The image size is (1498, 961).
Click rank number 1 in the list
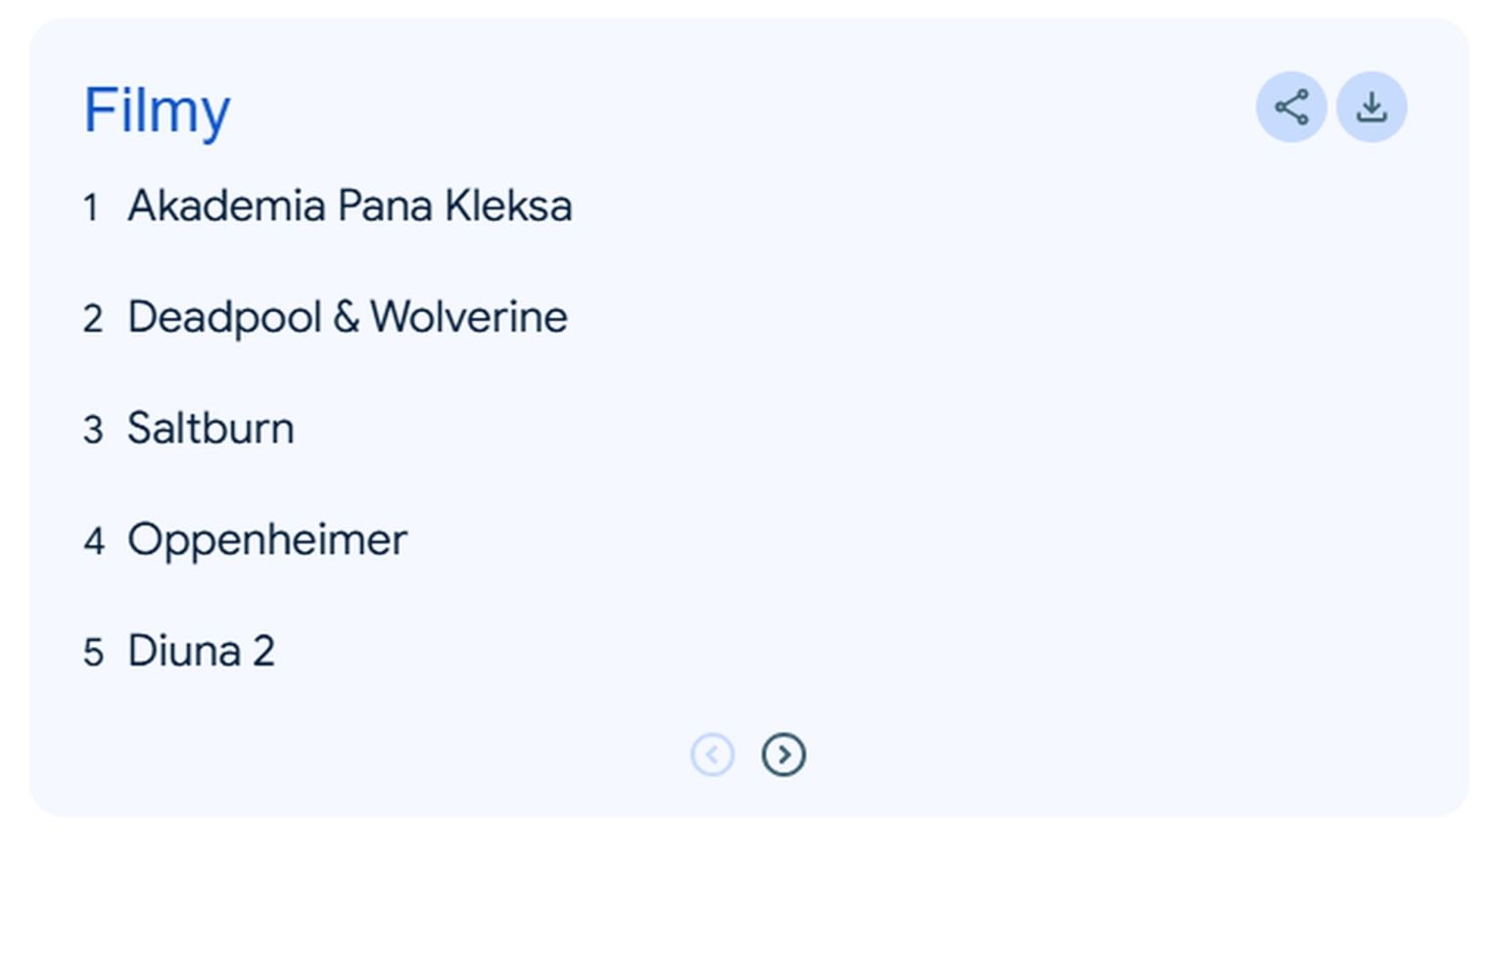tap(91, 207)
